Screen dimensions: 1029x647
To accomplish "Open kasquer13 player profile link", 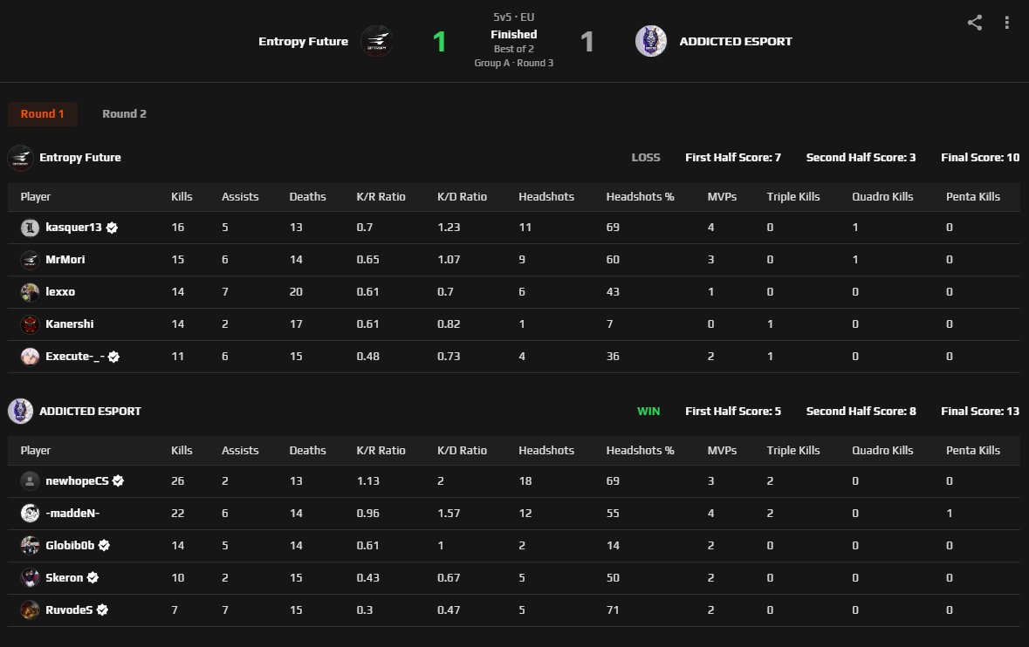I will 73,228.
